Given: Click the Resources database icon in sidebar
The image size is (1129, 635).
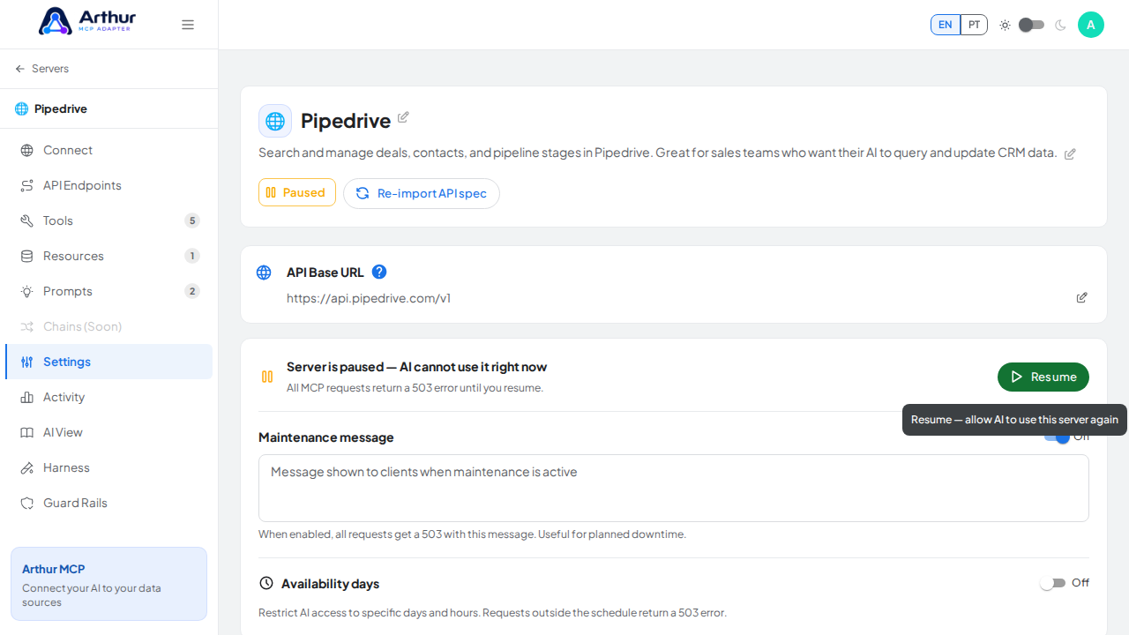Looking at the screenshot, I should tap(27, 256).
